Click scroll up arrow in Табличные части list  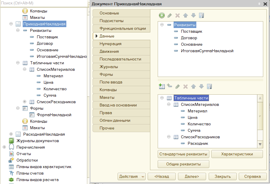point(260,98)
